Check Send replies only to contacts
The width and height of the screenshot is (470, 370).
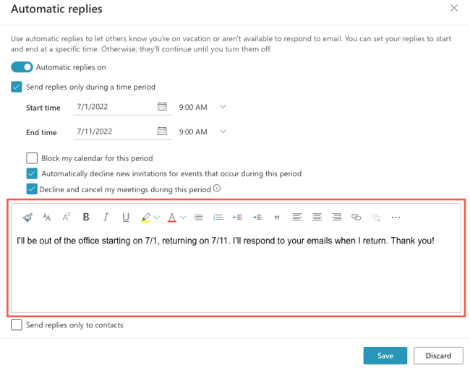[17, 325]
